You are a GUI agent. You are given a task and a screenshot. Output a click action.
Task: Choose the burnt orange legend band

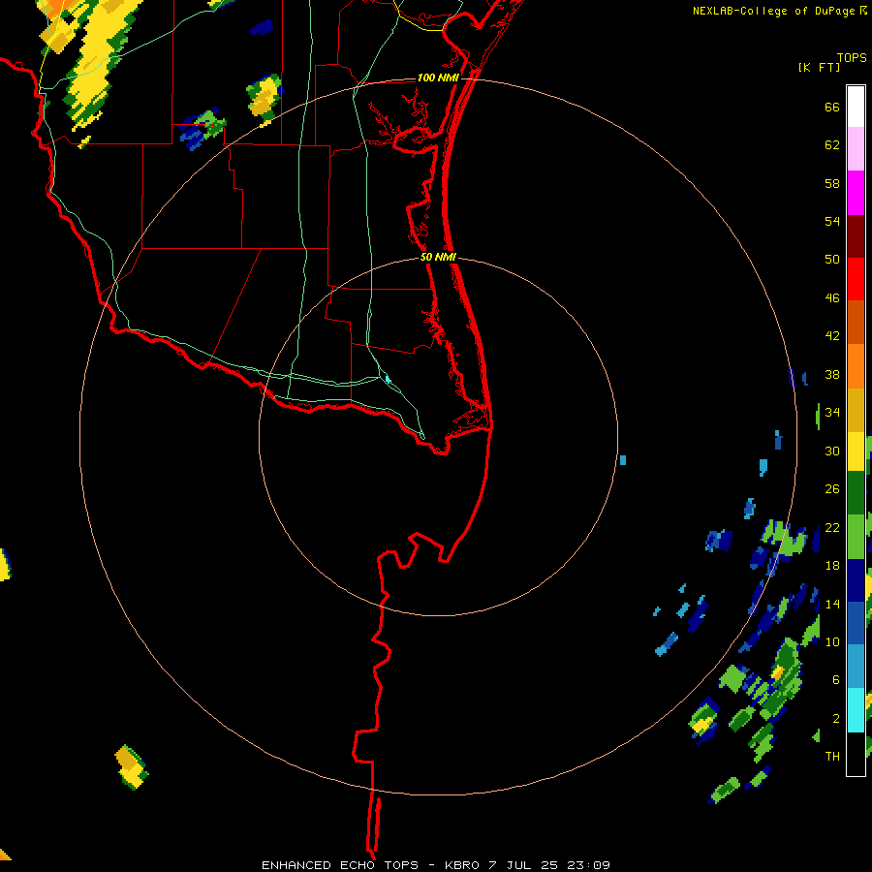coord(856,322)
